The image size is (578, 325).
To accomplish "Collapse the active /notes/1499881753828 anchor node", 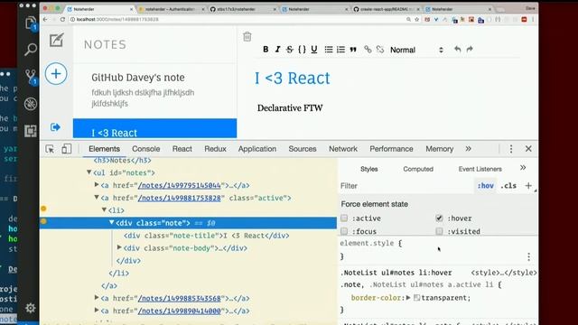I will tap(97, 197).
